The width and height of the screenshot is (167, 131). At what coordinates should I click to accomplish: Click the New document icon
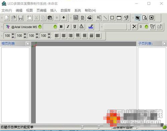pos(7,18)
